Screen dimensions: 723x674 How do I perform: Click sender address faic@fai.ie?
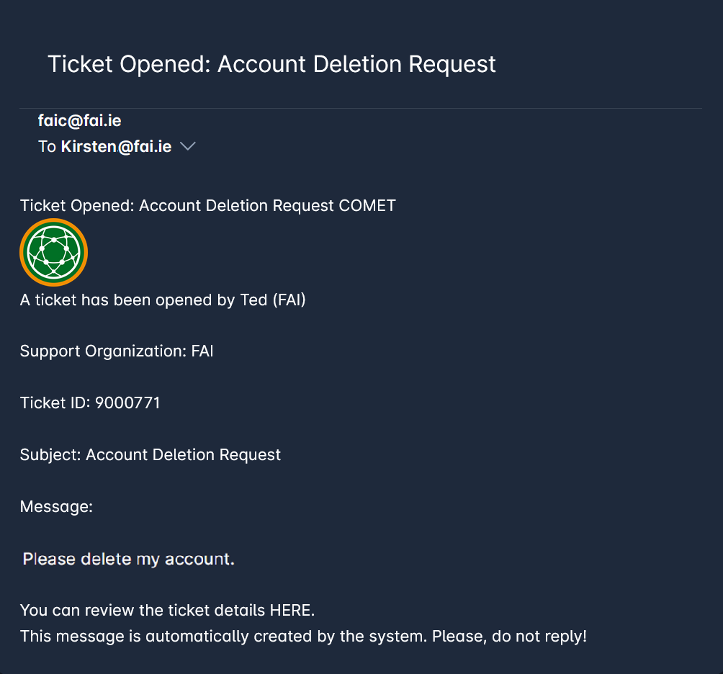click(79, 121)
